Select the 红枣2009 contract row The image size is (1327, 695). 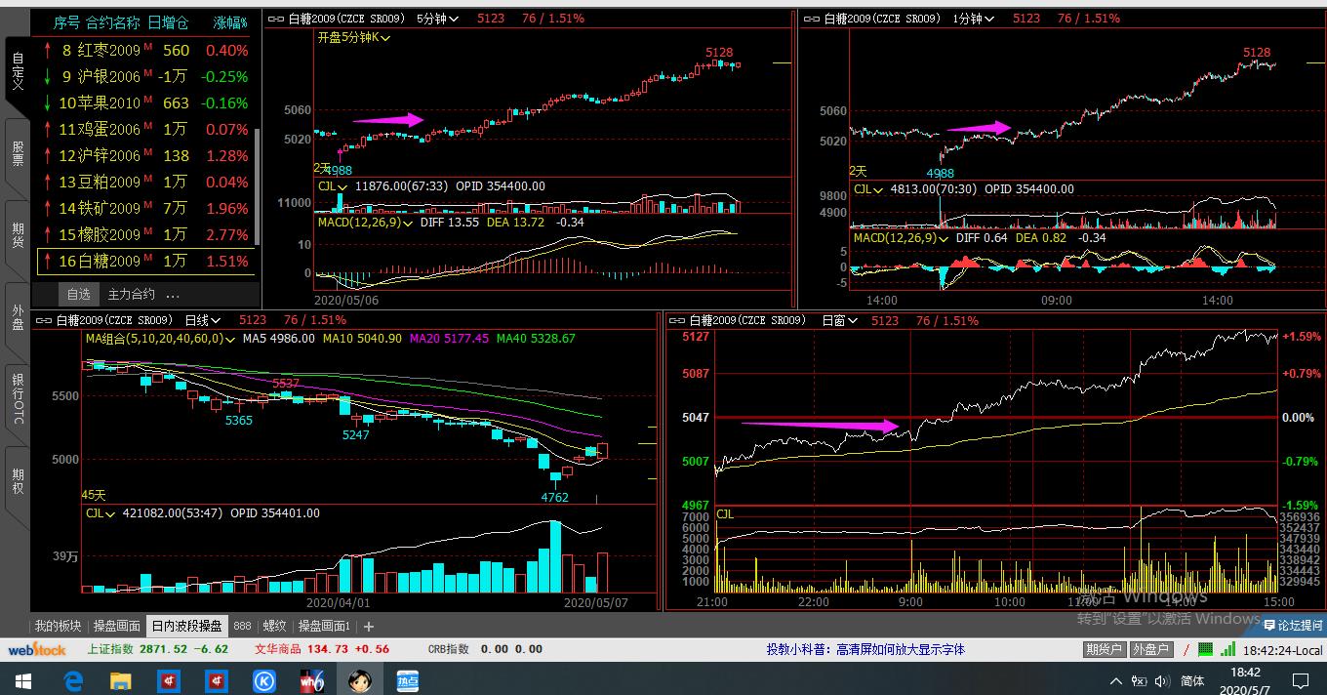point(144,50)
